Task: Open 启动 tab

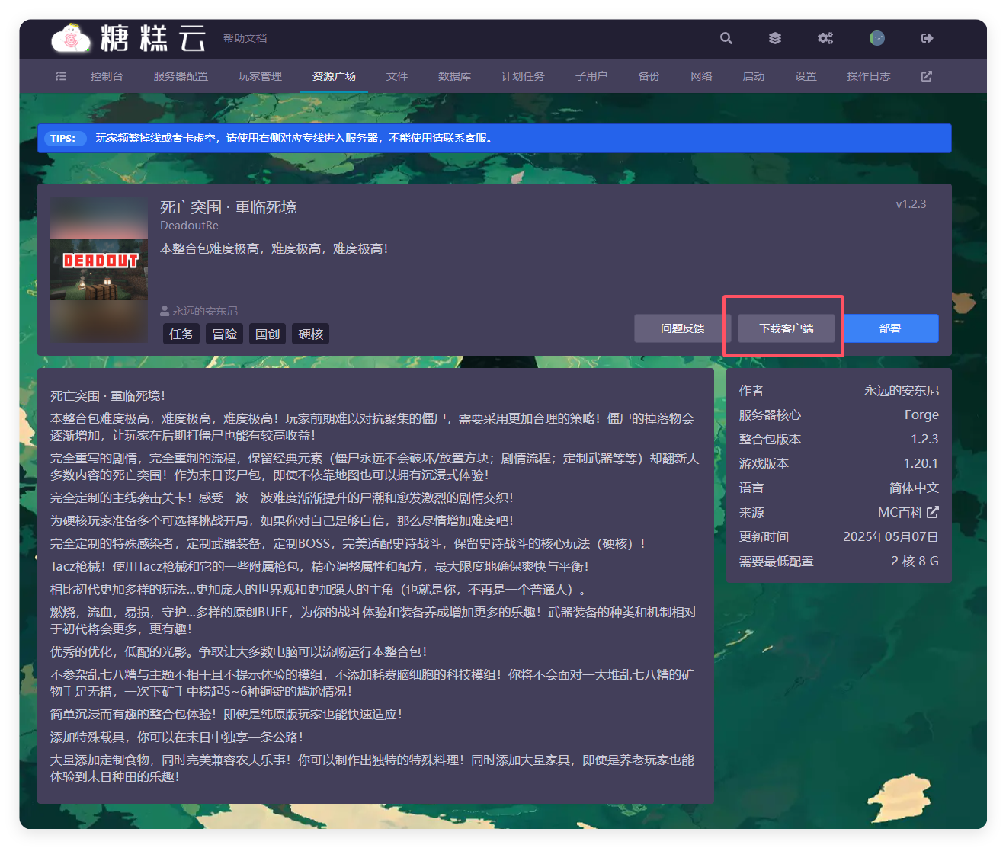Action: point(754,76)
